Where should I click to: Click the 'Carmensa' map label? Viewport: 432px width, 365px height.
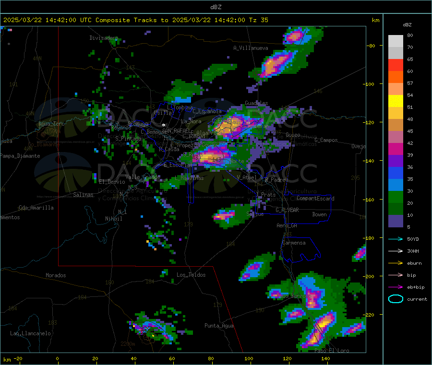tap(294, 243)
